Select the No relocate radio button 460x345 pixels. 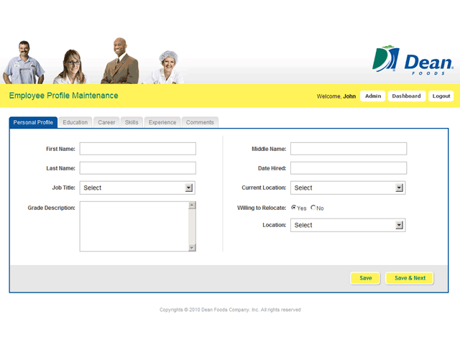coord(313,208)
